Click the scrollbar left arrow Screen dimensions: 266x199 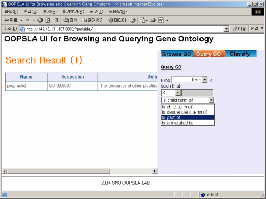(5, 171)
